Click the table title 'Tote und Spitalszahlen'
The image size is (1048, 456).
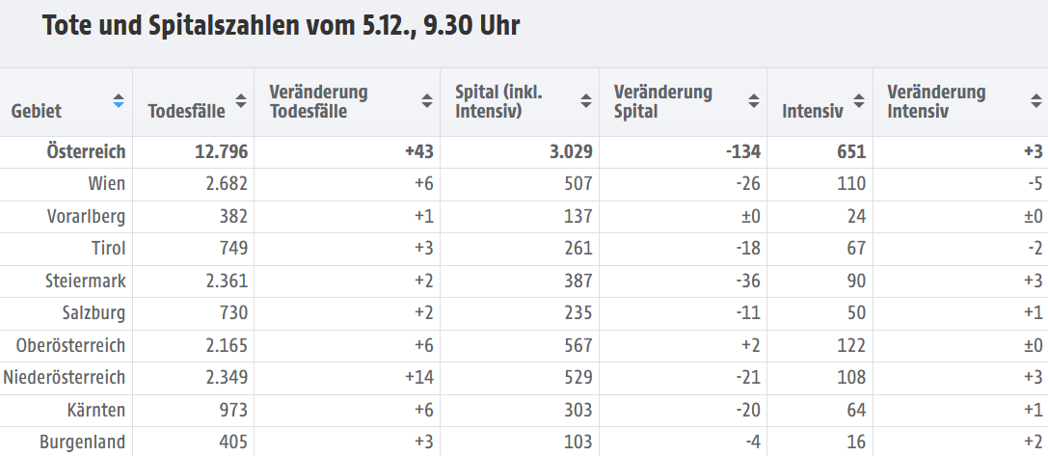click(169, 25)
